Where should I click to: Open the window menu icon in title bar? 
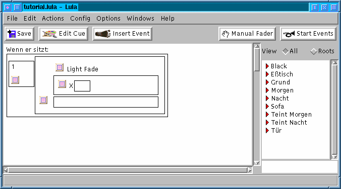[8, 8]
